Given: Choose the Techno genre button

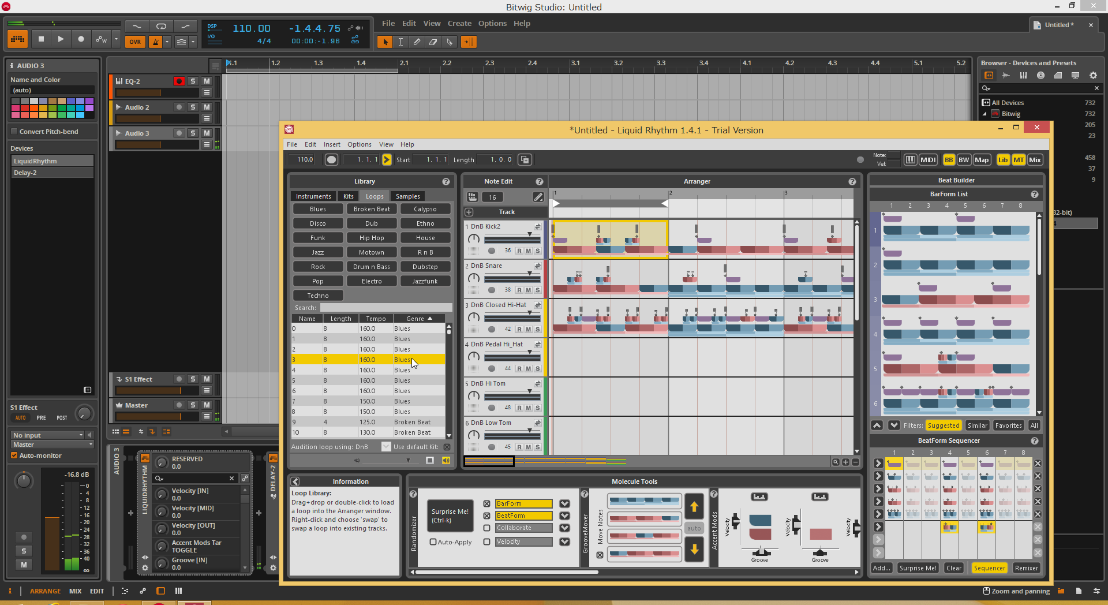Looking at the screenshot, I should (318, 296).
